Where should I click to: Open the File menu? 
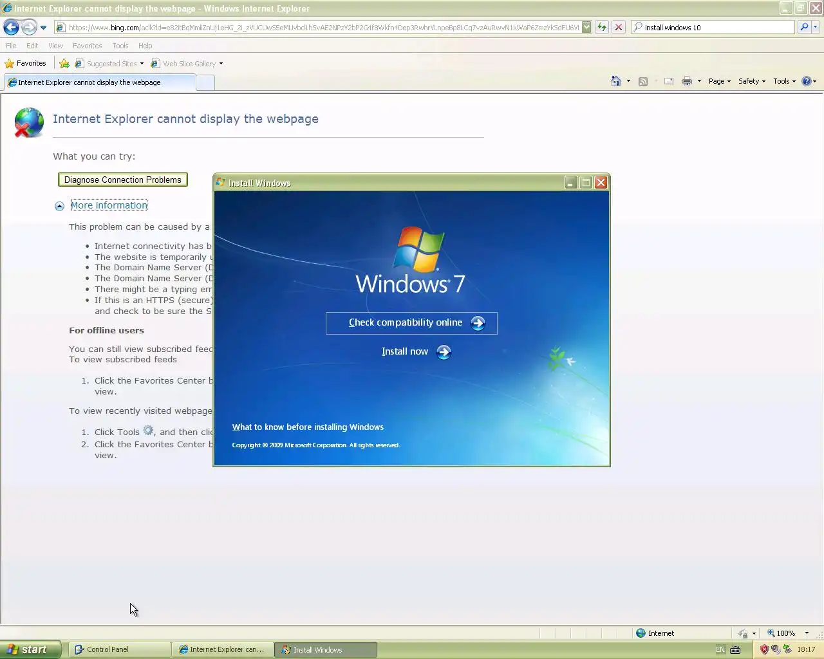pyautogui.click(x=11, y=46)
